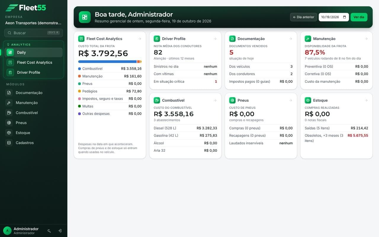
Task: Click the Manutenção card icon
Action: [308, 39]
